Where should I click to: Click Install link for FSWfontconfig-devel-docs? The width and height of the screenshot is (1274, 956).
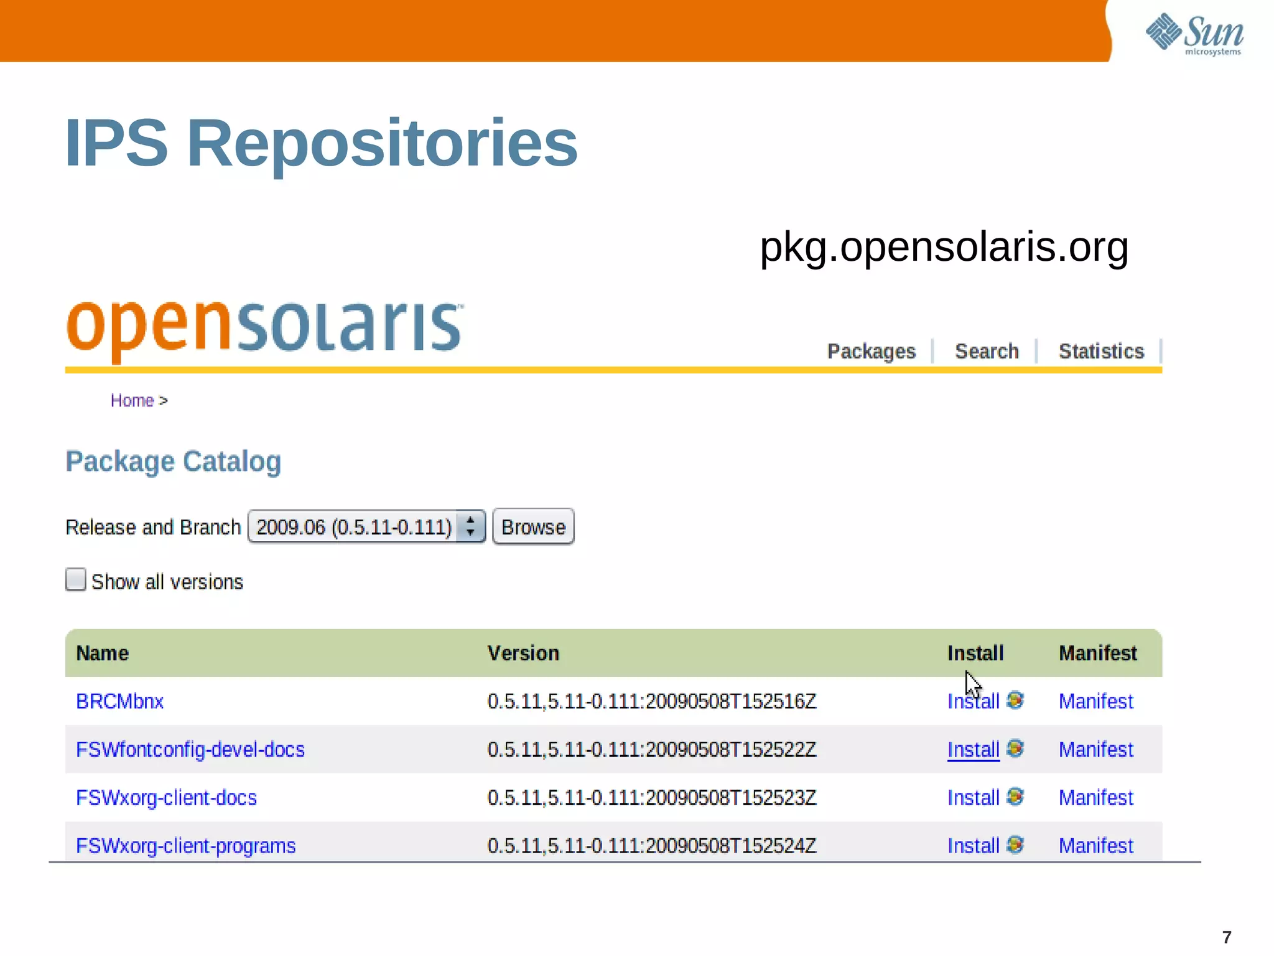pos(974,749)
